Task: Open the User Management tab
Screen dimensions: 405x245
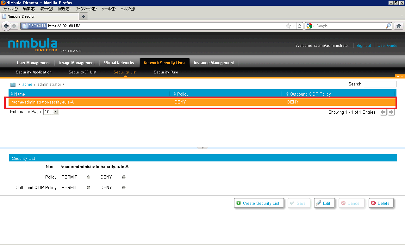Action: pos(33,63)
